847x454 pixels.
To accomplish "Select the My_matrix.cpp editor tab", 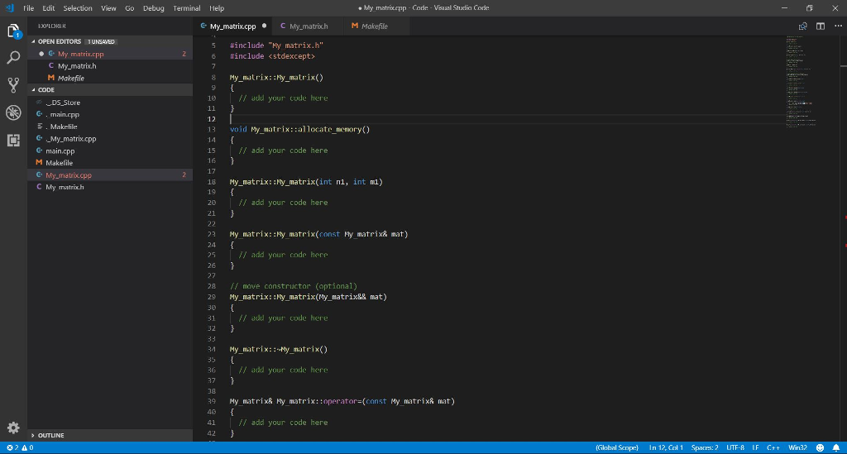I will point(232,26).
